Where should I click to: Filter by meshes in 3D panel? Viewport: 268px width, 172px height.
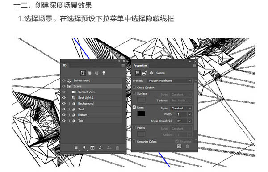click(90, 73)
